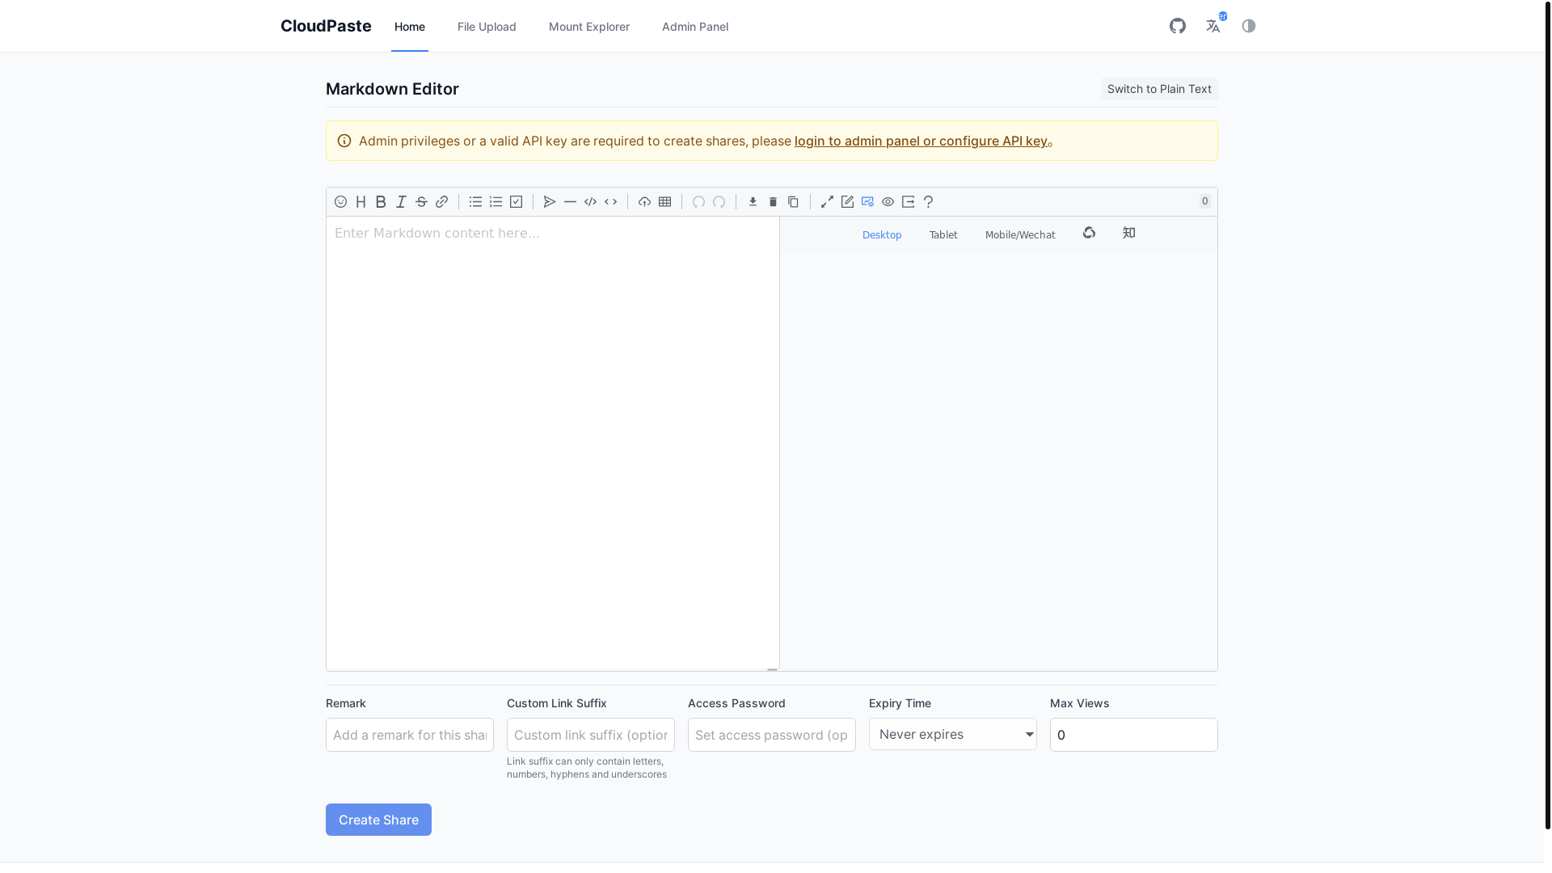This screenshot has width=1552, height=873.
Task: Open the GitHub repository icon
Action: click(1178, 26)
